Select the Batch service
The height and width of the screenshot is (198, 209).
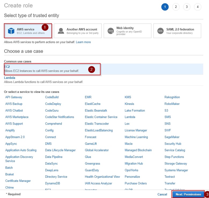coord(9,168)
